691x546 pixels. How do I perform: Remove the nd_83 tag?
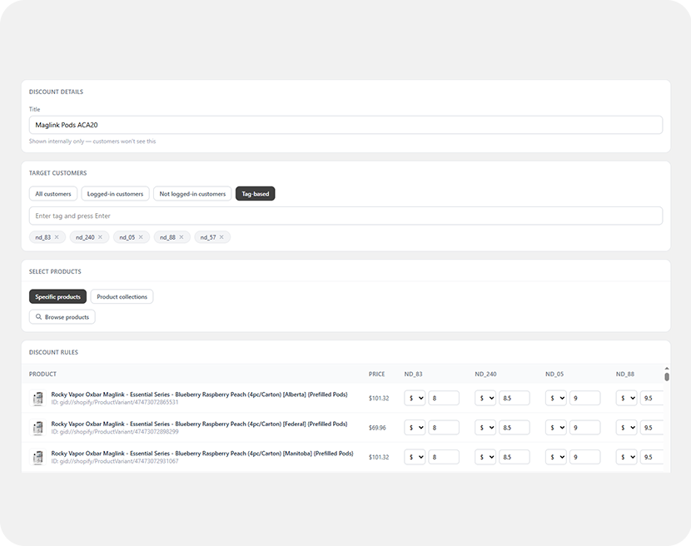(57, 237)
